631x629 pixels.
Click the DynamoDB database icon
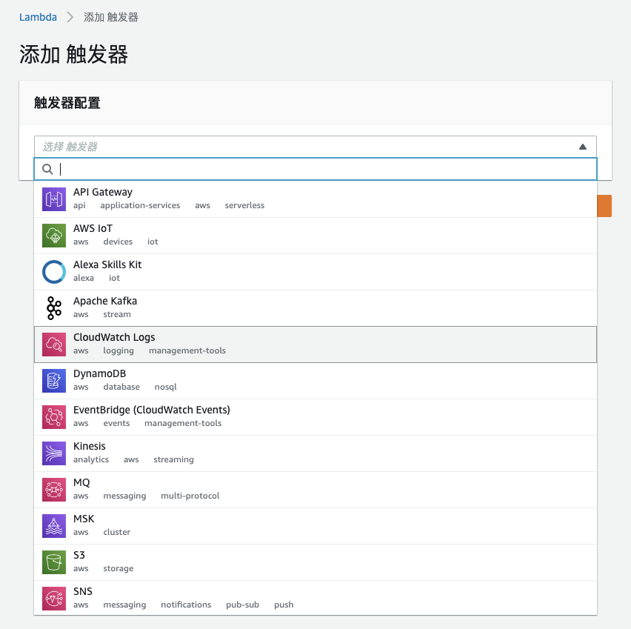tap(54, 381)
